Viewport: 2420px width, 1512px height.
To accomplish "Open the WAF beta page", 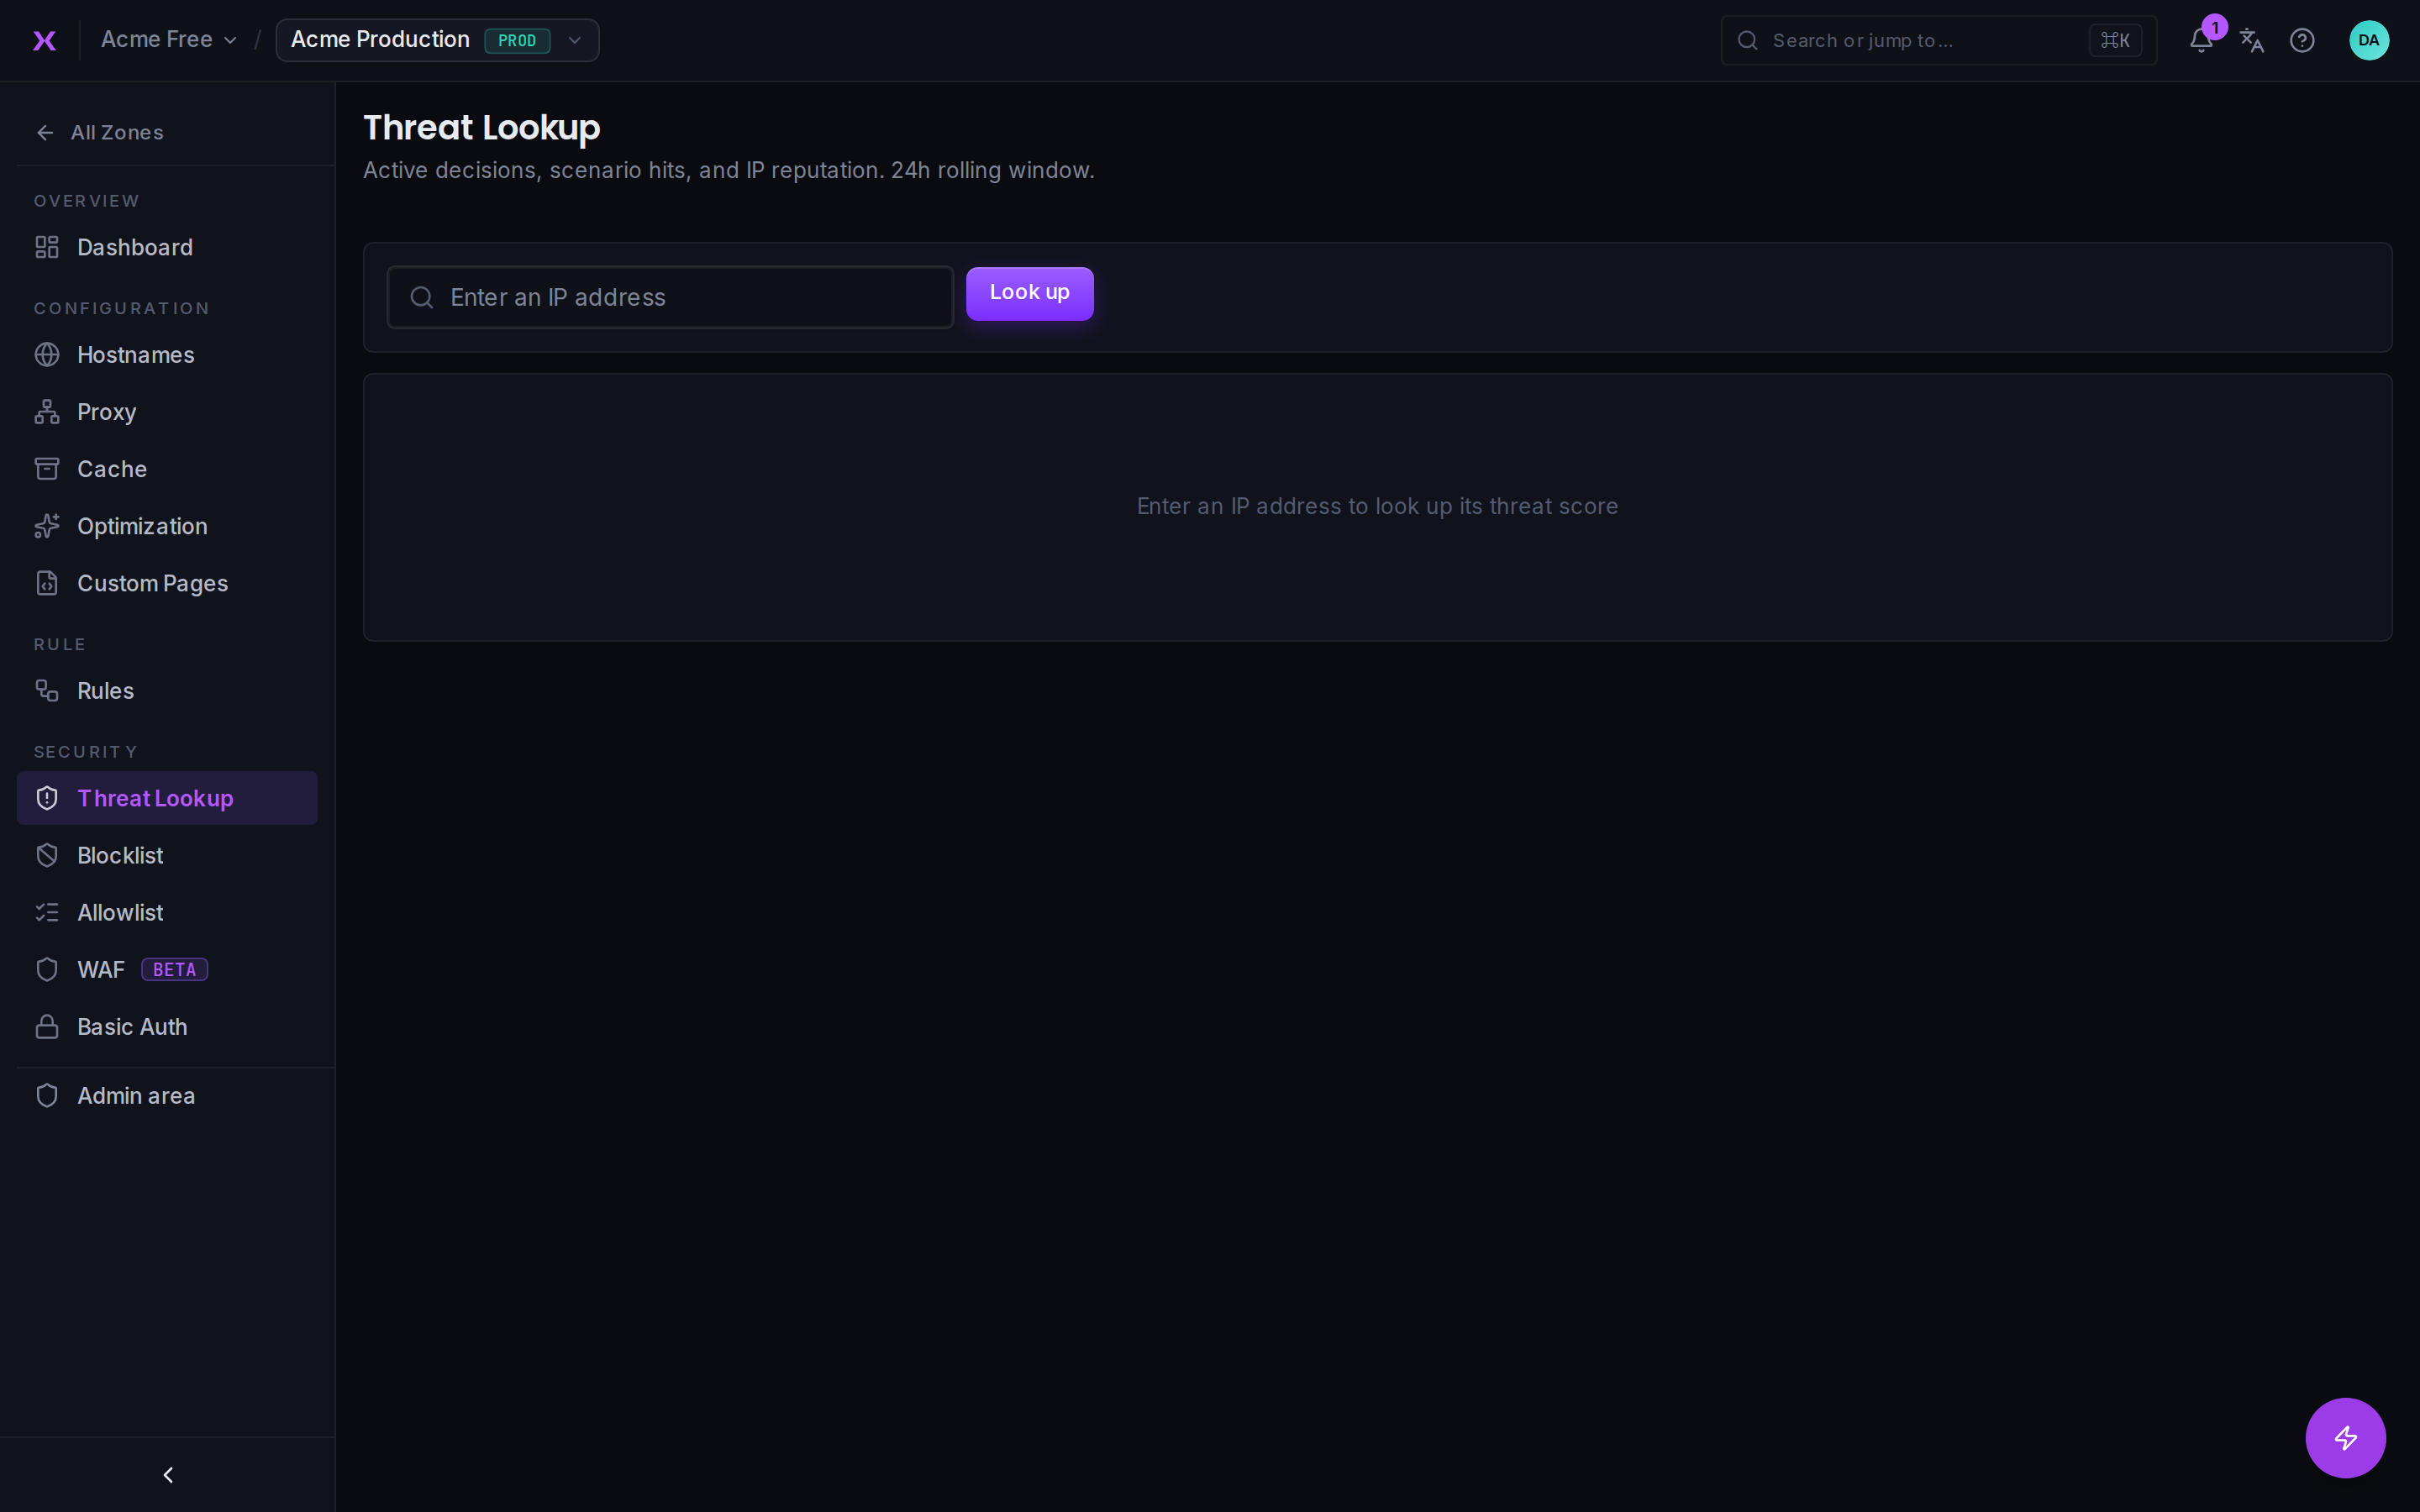I will 167,969.
